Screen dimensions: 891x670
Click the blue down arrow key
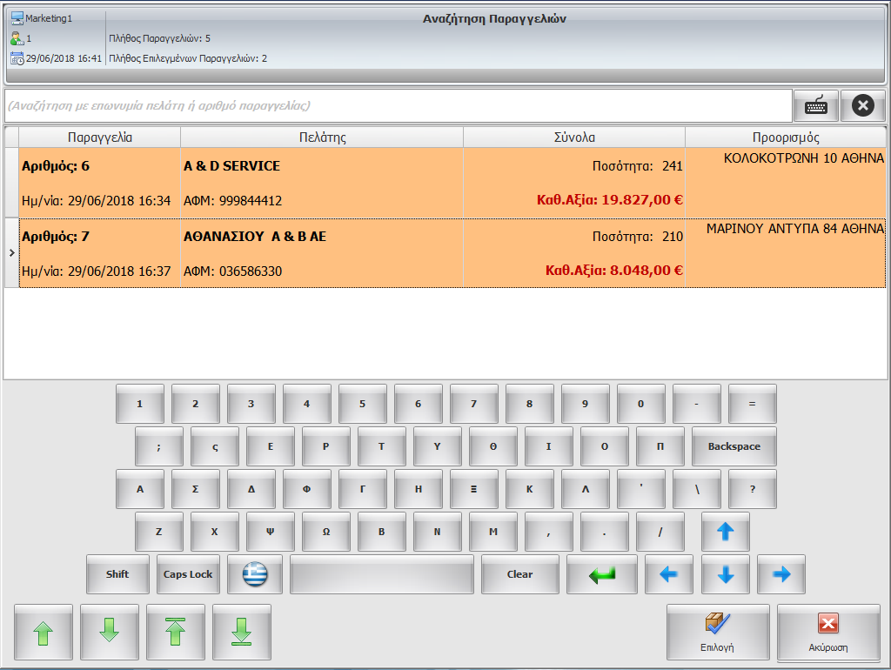(x=726, y=574)
